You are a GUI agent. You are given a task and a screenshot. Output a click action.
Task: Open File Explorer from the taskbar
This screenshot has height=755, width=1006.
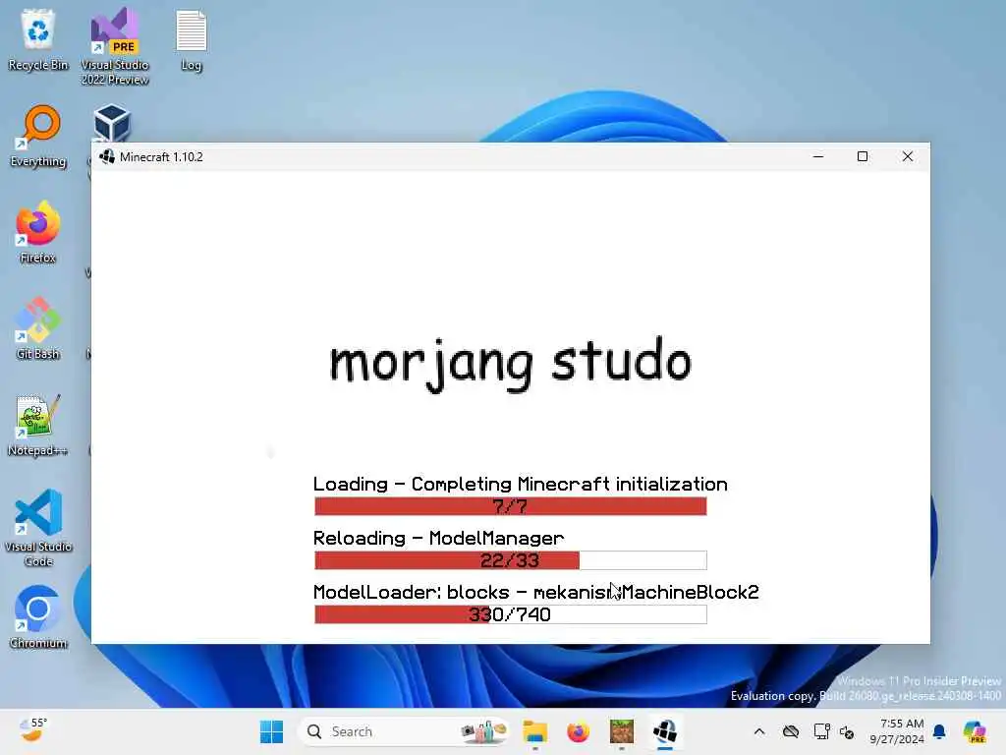tap(534, 731)
